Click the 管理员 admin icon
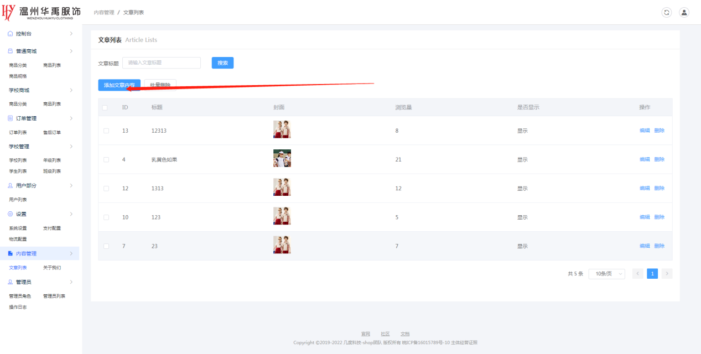Screen dimensions: 701x354 [x=11, y=282]
